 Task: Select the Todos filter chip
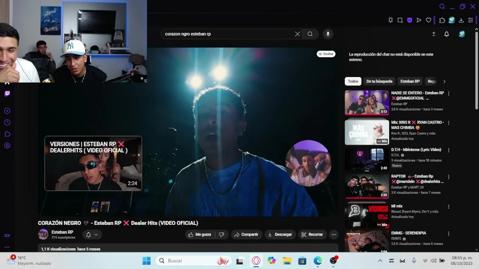[x=353, y=81]
